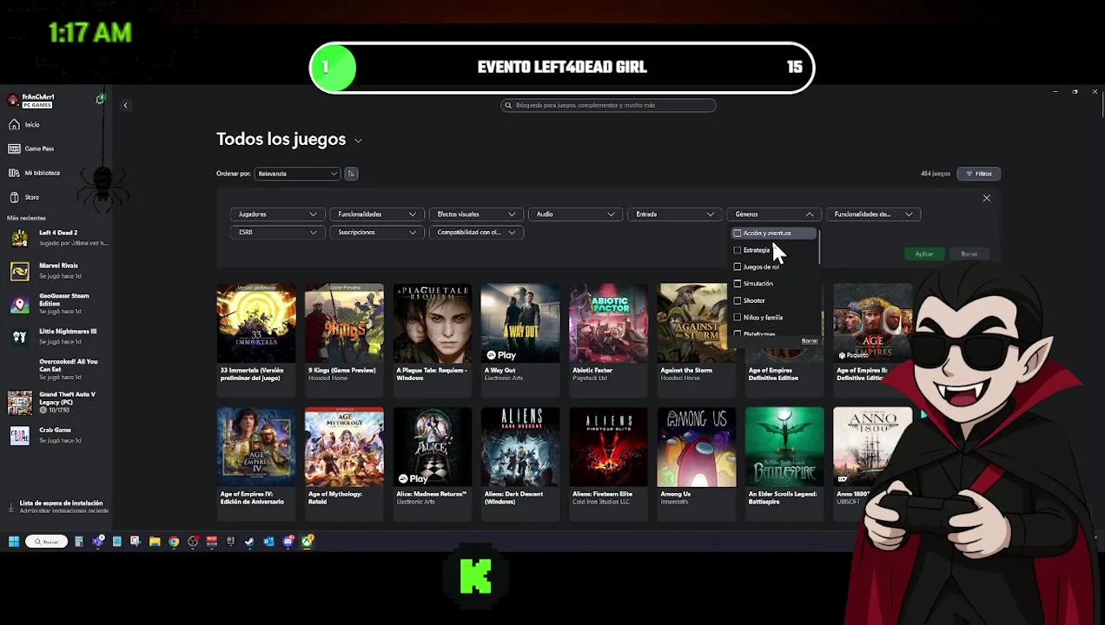Expand Entrada filter dropdown
This screenshot has width=1105, height=625.
point(674,214)
